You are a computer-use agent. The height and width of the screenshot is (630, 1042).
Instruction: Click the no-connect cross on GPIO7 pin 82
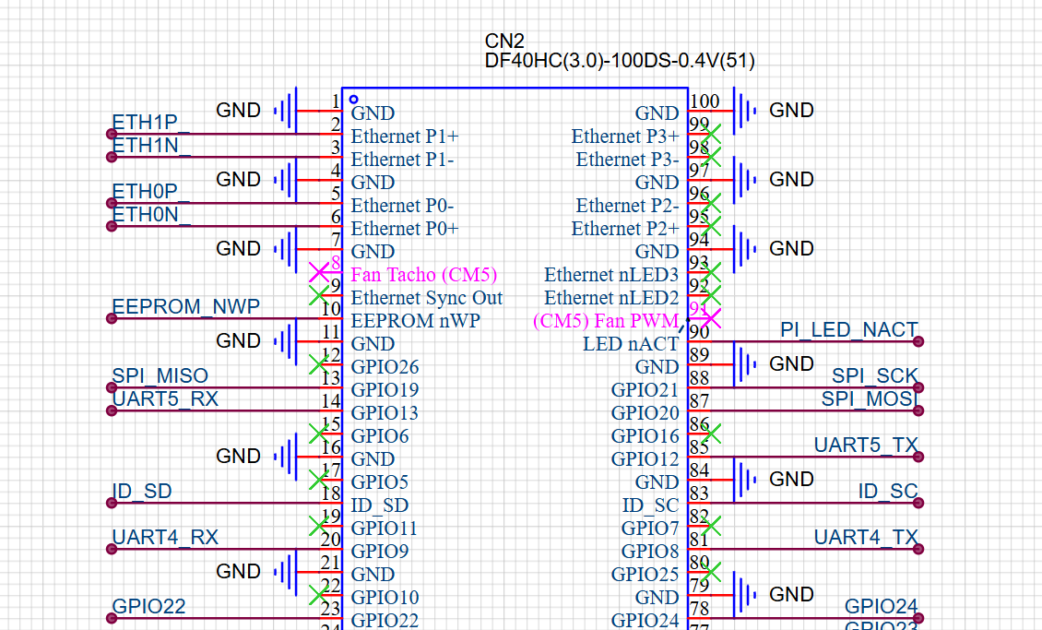point(711,526)
